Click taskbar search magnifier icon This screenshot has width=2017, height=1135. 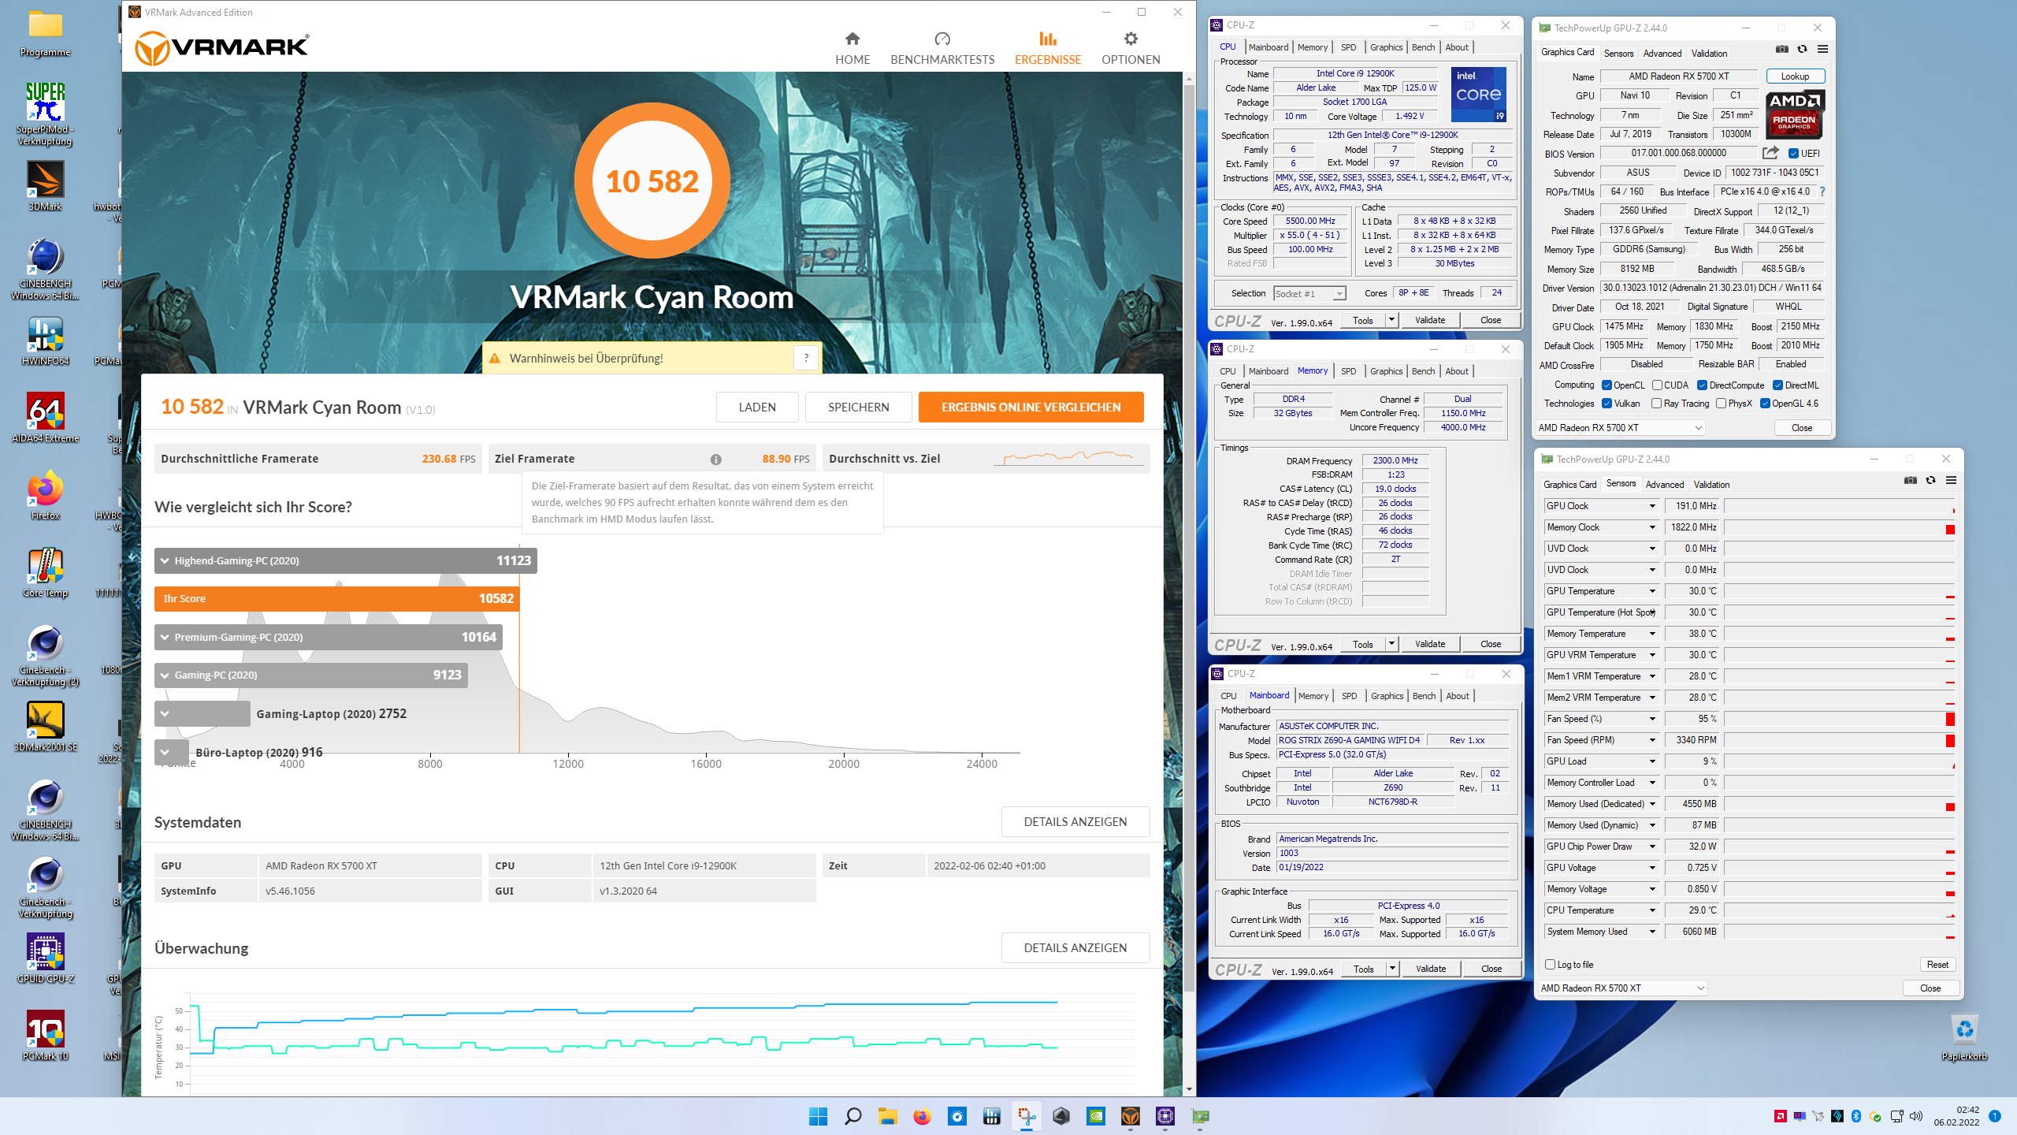(x=852, y=1116)
